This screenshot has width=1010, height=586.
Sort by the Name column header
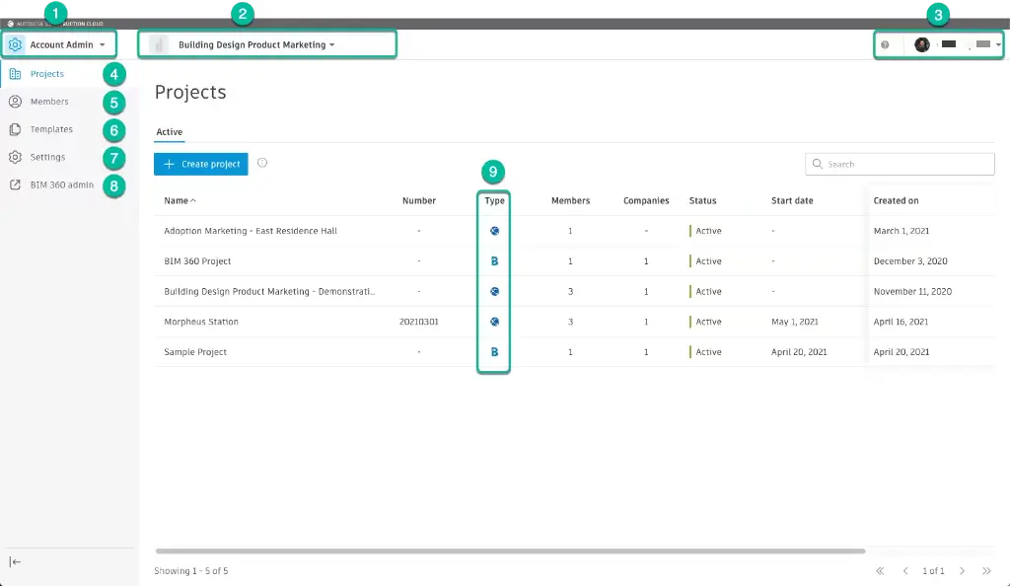(176, 201)
